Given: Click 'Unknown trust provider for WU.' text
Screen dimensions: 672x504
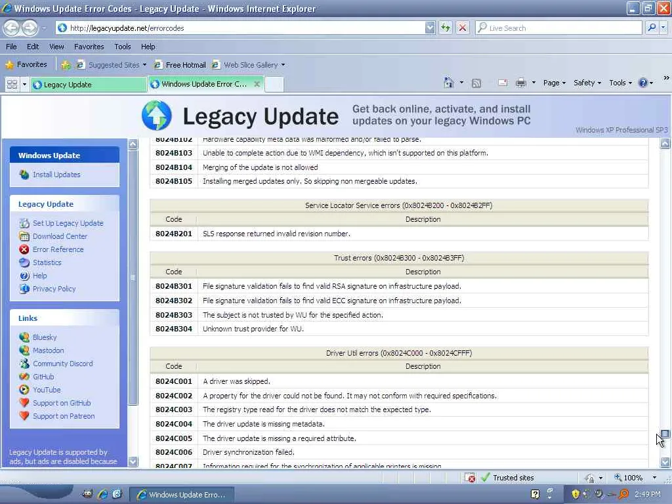Looking at the screenshot, I should coord(253,329).
